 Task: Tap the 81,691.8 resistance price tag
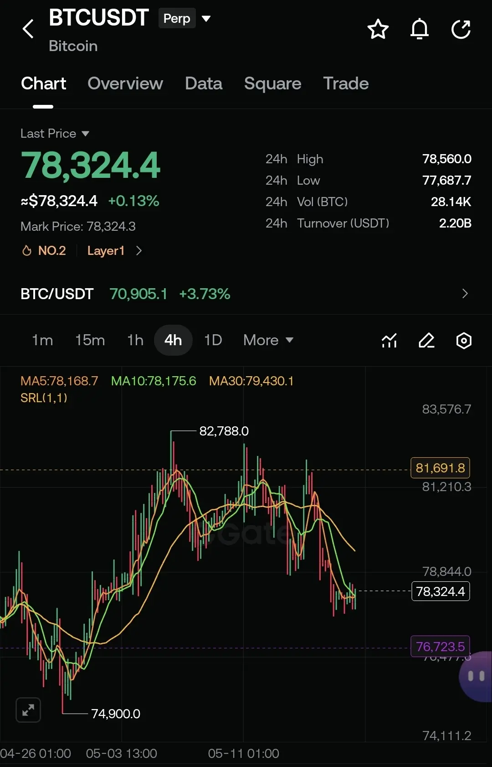(x=440, y=468)
